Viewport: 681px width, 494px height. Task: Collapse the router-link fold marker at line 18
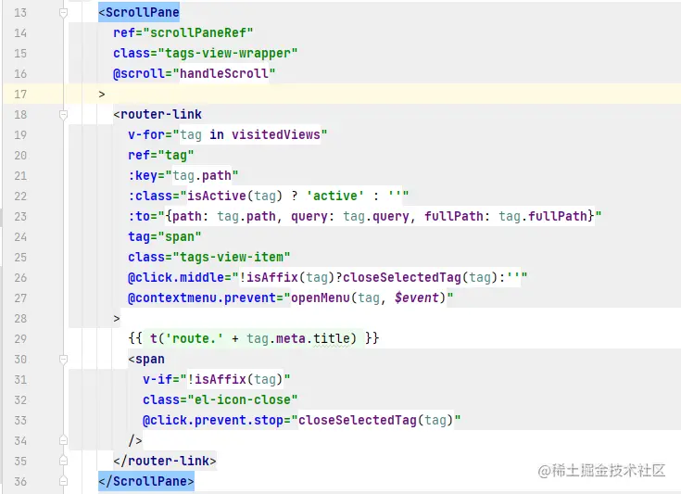click(63, 115)
